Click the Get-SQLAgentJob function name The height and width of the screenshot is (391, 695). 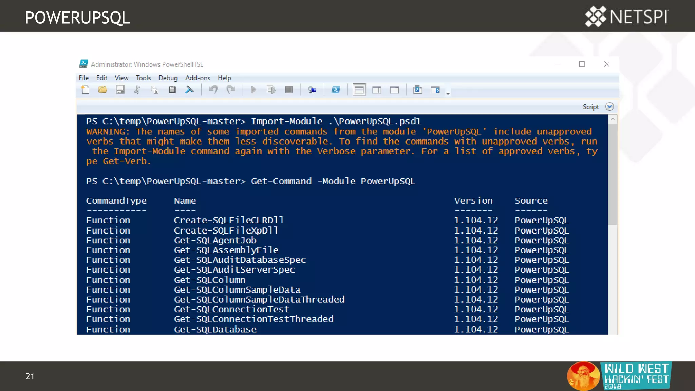215,240
